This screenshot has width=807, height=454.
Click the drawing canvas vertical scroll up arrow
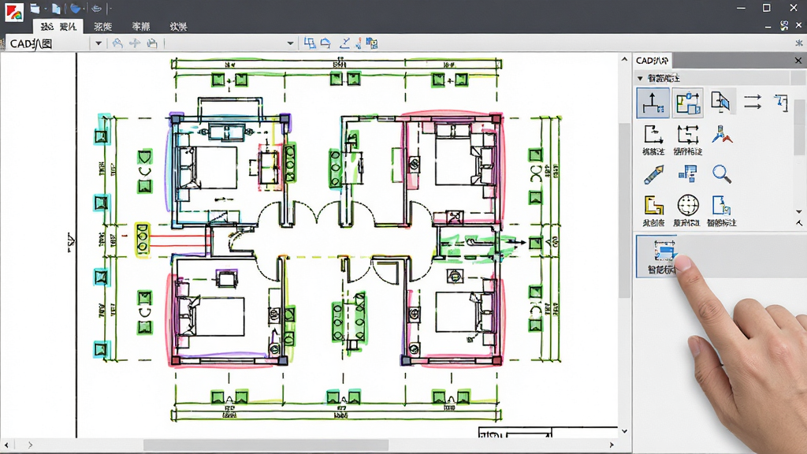[x=624, y=59]
